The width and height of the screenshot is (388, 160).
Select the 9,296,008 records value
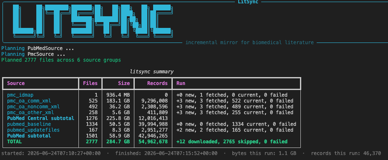[154, 101]
